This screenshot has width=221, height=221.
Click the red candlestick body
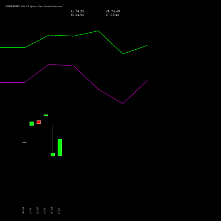(x=38, y=122)
